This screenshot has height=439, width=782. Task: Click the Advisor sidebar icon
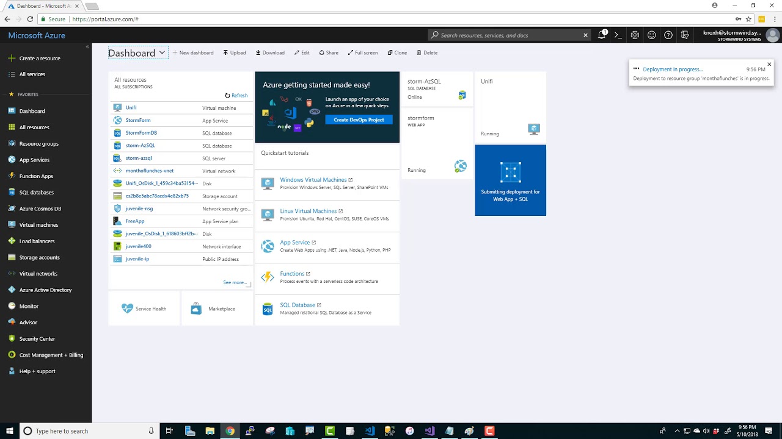pos(12,322)
